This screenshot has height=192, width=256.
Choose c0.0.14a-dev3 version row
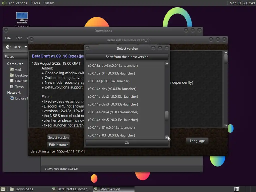tap(125, 104)
